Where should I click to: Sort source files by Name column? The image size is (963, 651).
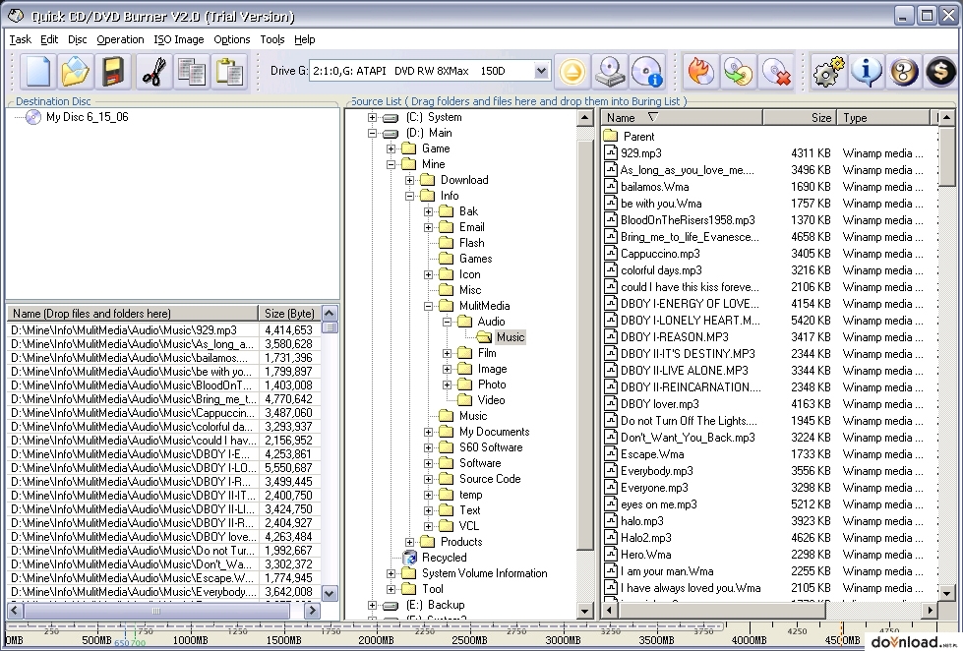683,117
